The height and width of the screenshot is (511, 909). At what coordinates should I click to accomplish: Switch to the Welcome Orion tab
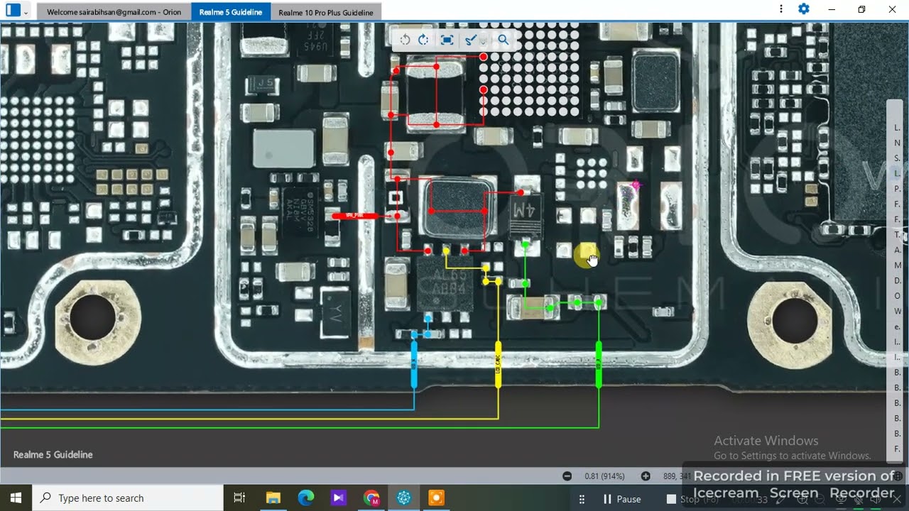point(114,12)
